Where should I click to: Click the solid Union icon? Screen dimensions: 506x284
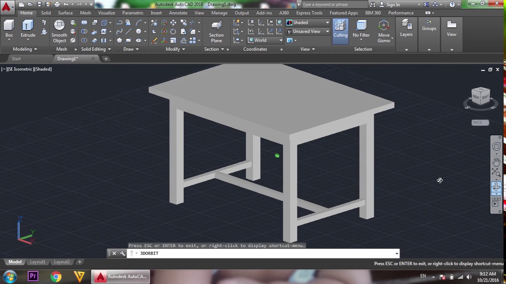84,22
